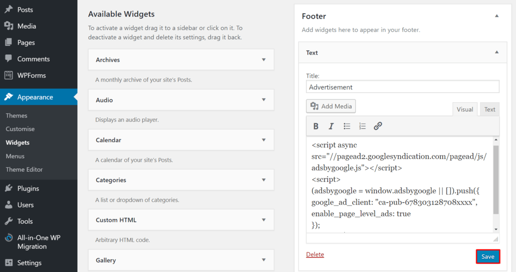
Task: Collapse the Text widget panel
Action: tap(496, 52)
